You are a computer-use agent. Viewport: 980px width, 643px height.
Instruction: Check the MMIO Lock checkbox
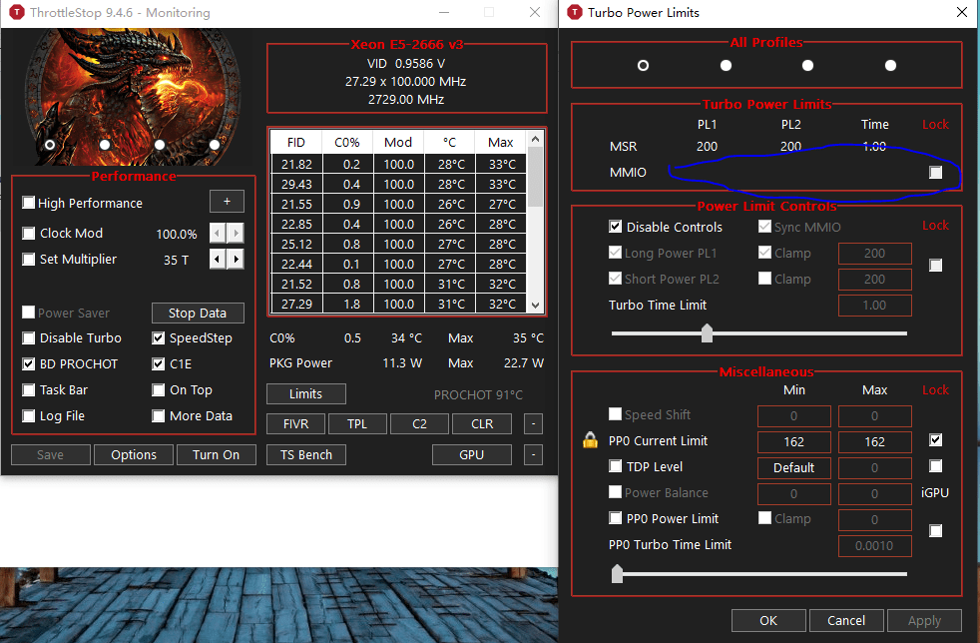(936, 172)
